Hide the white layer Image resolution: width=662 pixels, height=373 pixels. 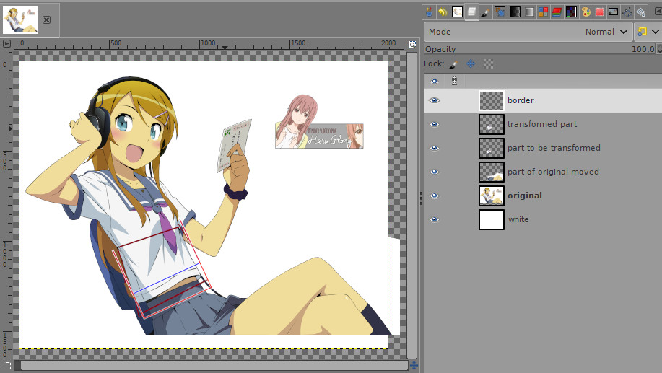435,219
